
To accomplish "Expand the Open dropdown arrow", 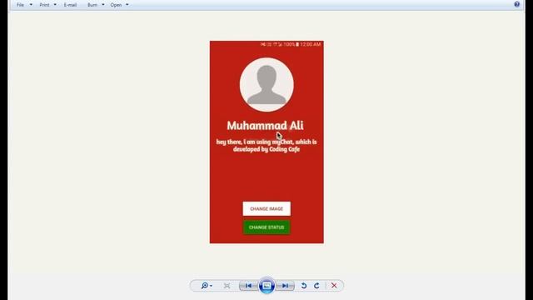I will [x=127, y=5].
